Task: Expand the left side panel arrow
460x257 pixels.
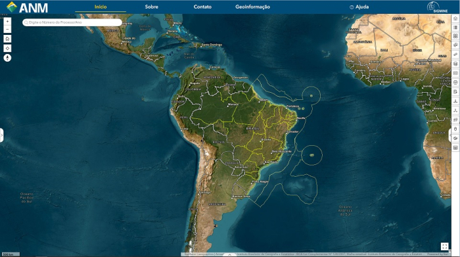Action: [x=1, y=135]
